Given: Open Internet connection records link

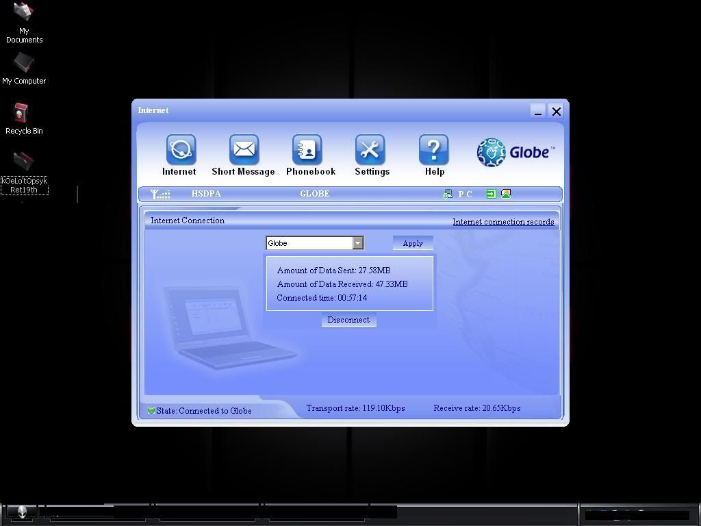Looking at the screenshot, I should tap(503, 222).
